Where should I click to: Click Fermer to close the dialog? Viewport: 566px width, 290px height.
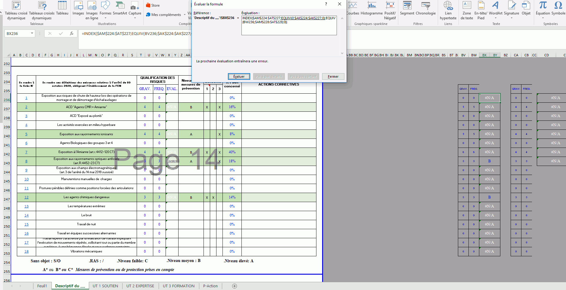coord(333,76)
